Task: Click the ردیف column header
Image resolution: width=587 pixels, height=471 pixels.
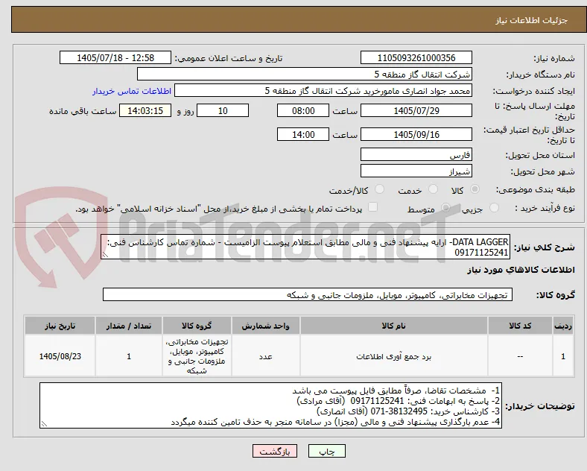Action: click(x=563, y=326)
